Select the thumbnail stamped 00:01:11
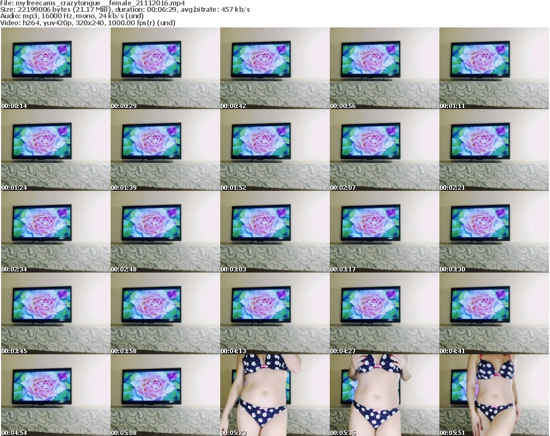The height and width of the screenshot is (436, 550). coord(494,68)
